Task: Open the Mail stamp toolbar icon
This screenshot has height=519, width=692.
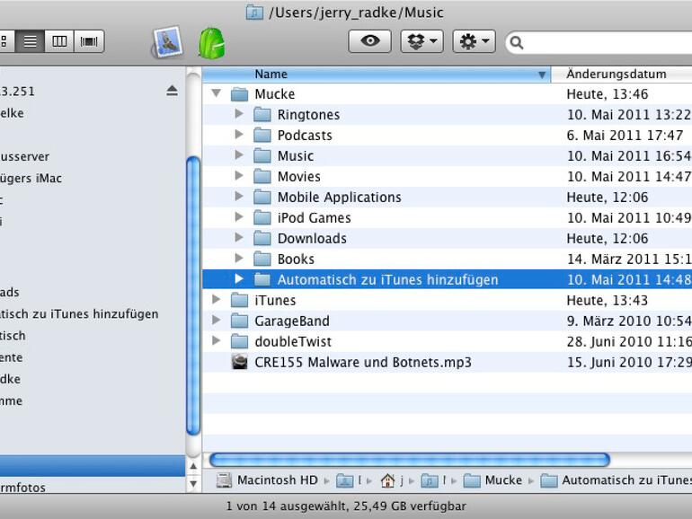Action: [x=168, y=42]
